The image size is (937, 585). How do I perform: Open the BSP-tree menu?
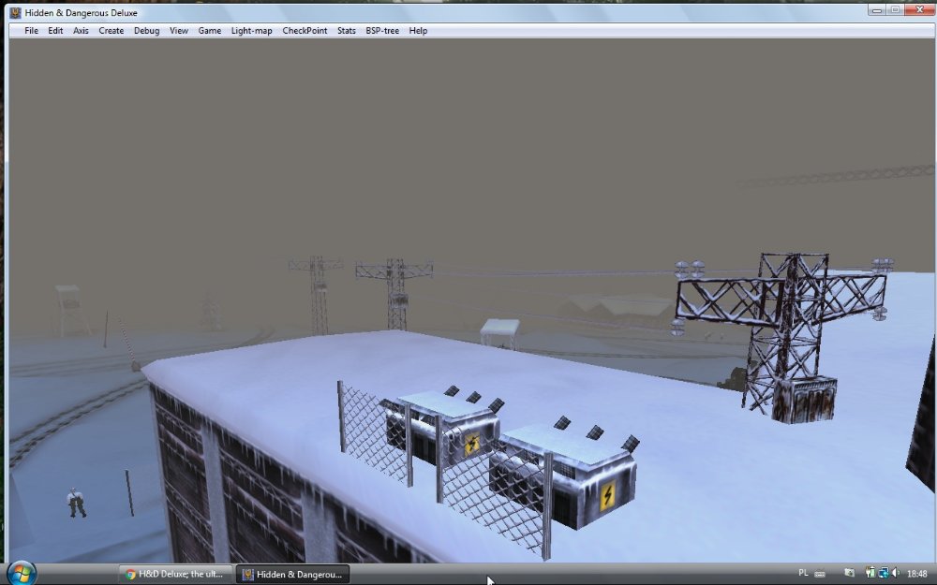(382, 31)
